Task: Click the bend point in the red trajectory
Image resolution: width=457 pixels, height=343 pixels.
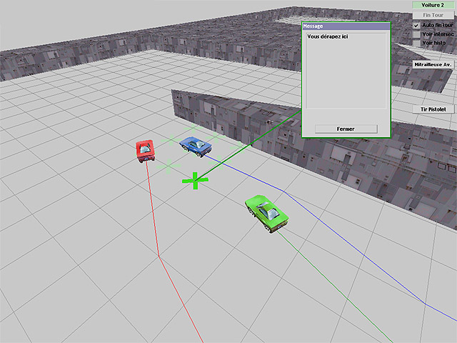Action: pyautogui.click(x=159, y=257)
